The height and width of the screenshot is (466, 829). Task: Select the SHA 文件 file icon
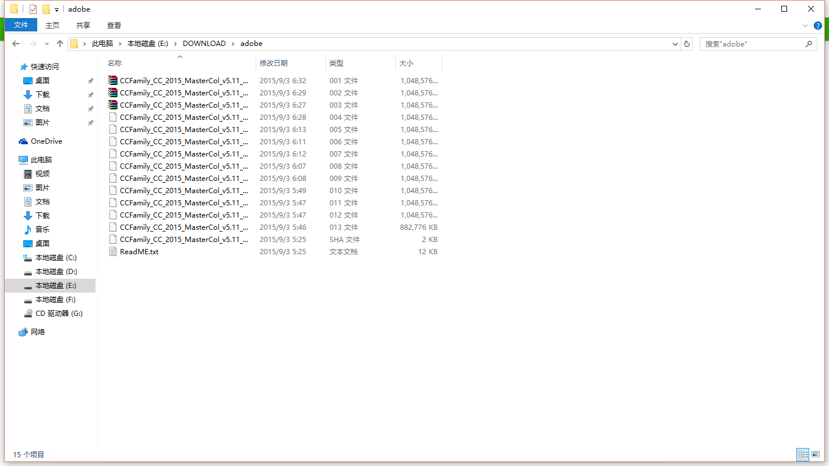[x=113, y=240]
